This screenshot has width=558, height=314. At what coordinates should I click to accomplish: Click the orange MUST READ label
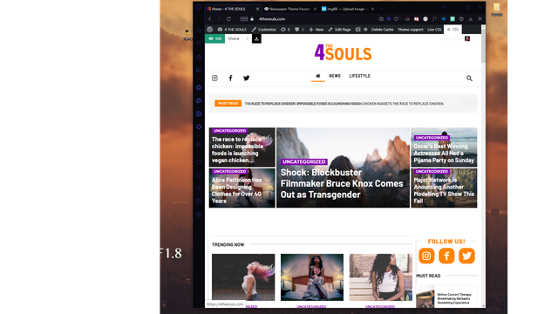pyautogui.click(x=228, y=103)
